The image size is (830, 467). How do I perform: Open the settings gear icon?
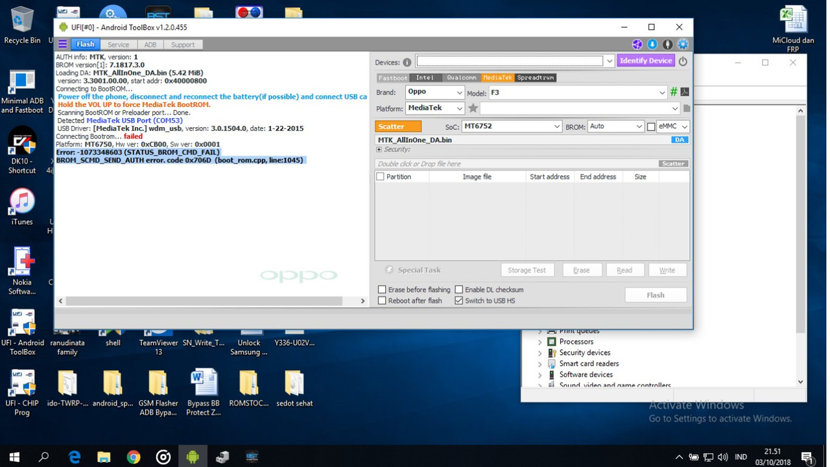pos(683,44)
